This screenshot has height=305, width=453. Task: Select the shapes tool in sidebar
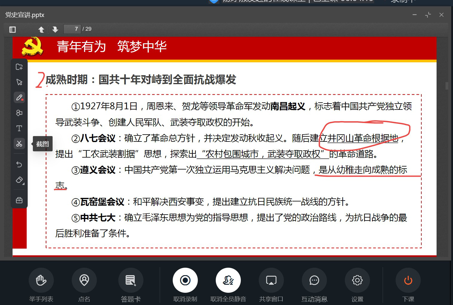19,113
